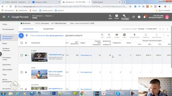Bookmark this page with the star icon

(x=130, y=6)
